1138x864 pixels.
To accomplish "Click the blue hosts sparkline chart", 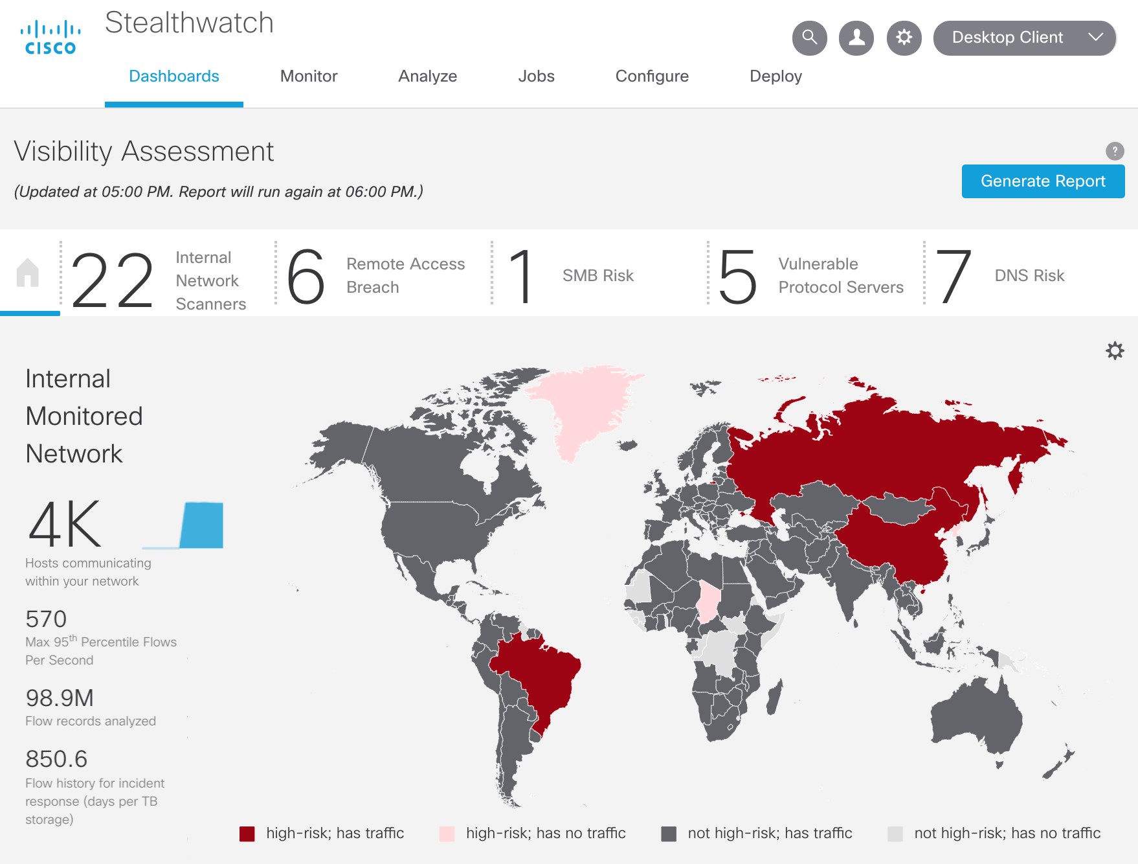I will point(201,525).
